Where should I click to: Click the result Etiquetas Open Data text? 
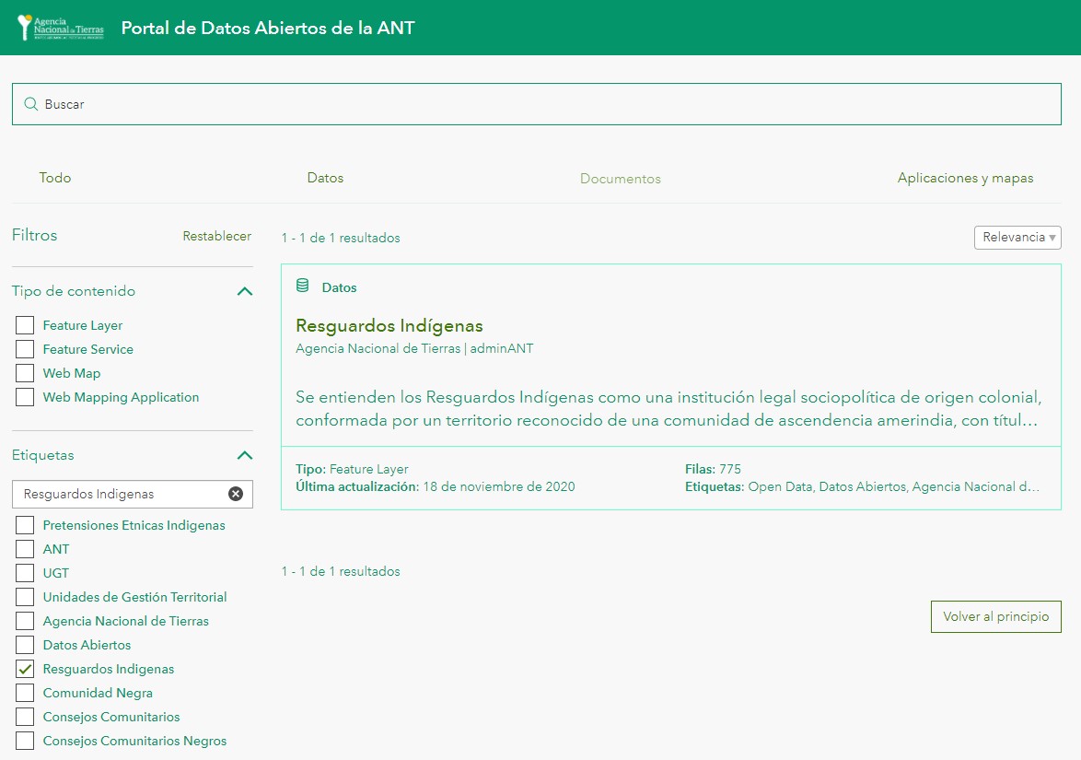[x=862, y=487]
